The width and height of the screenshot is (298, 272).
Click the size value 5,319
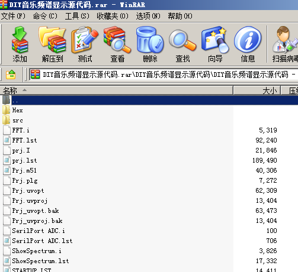click(268, 130)
